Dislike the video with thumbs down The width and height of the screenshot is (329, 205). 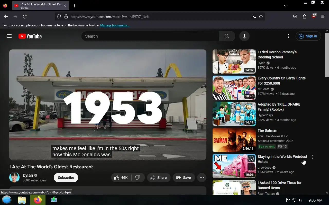pos(138,178)
